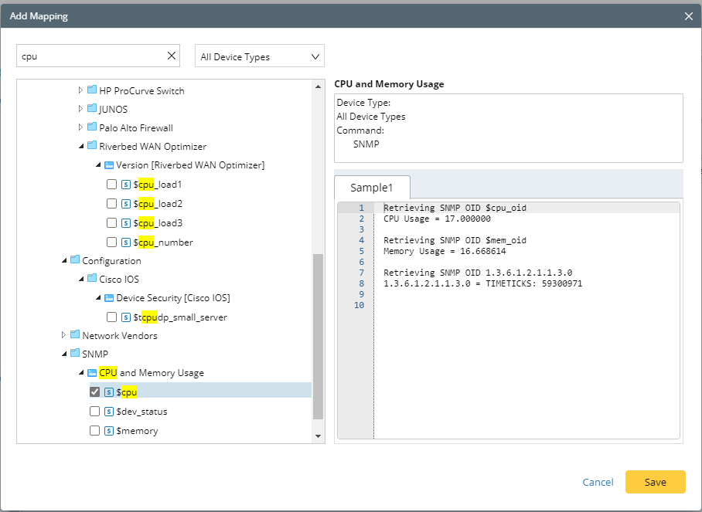The width and height of the screenshot is (702, 512).
Task: Expand the JUNOS tree node
Action: 81,109
